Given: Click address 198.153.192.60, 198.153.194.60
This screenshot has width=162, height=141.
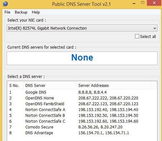Looking at the screenshot, I should (108, 121).
